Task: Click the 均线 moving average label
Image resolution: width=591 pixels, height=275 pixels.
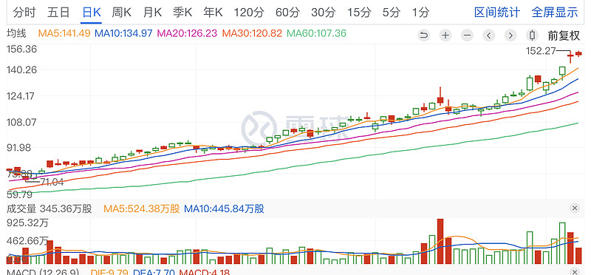Action: tap(16, 33)
